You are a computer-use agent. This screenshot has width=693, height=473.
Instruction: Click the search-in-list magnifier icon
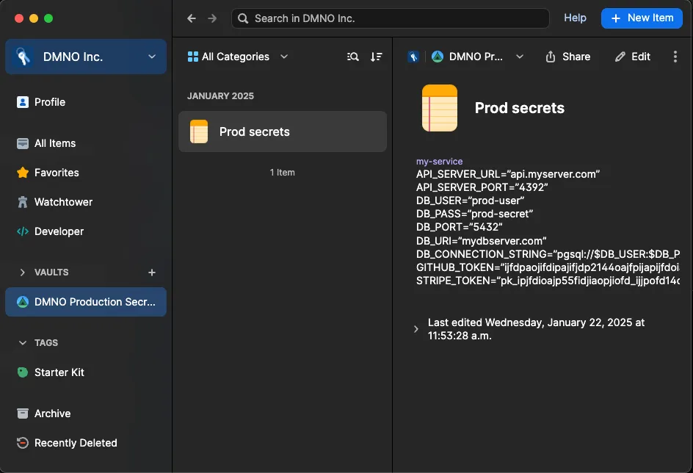coord(352,56)
